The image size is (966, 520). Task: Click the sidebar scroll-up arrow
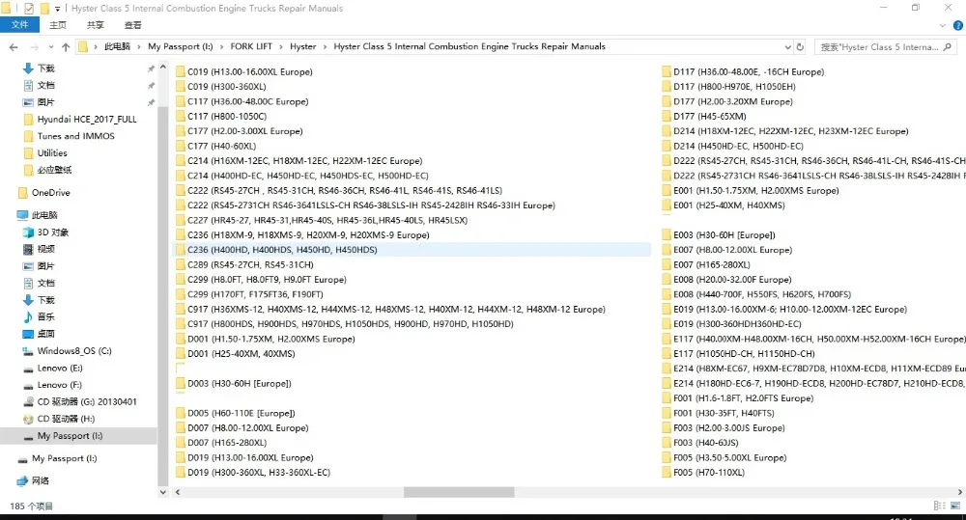point(162,67)
